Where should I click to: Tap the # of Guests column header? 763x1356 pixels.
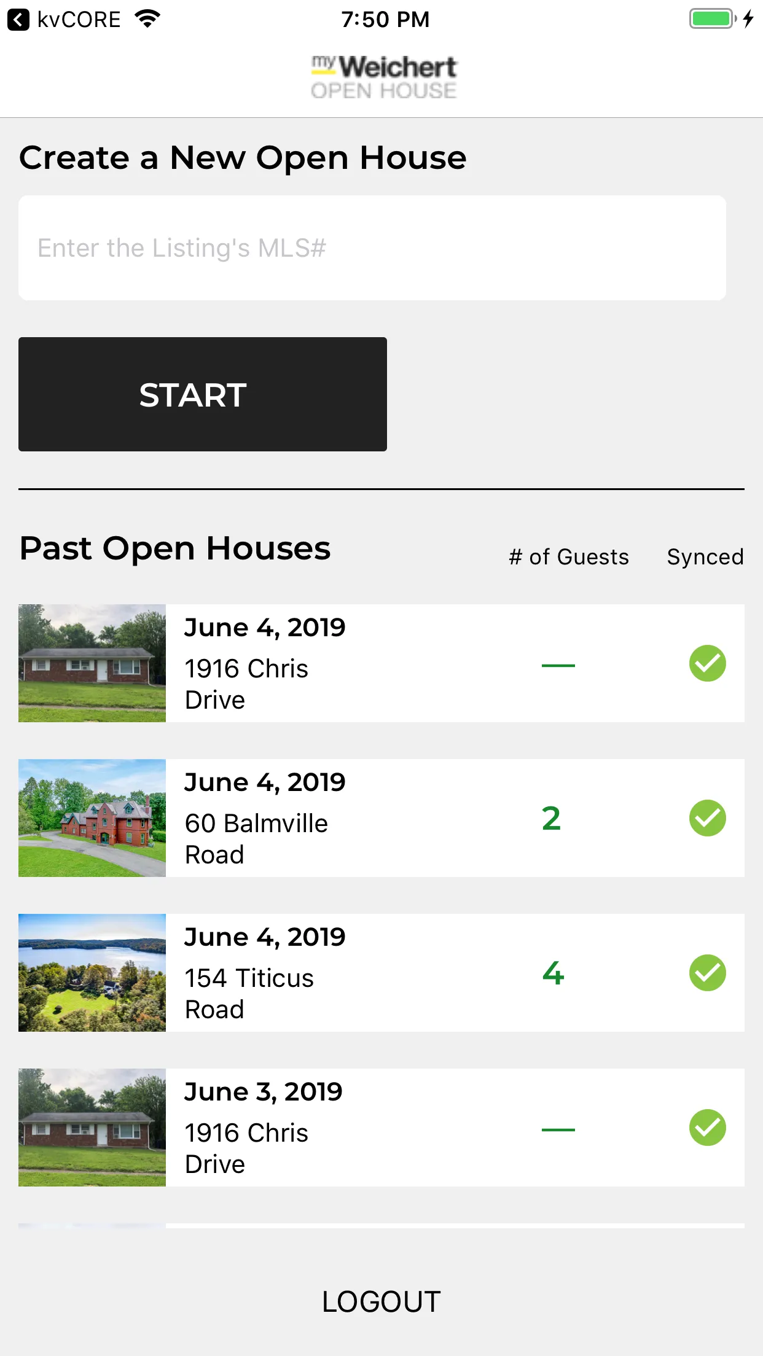click(x=569, y=557)
